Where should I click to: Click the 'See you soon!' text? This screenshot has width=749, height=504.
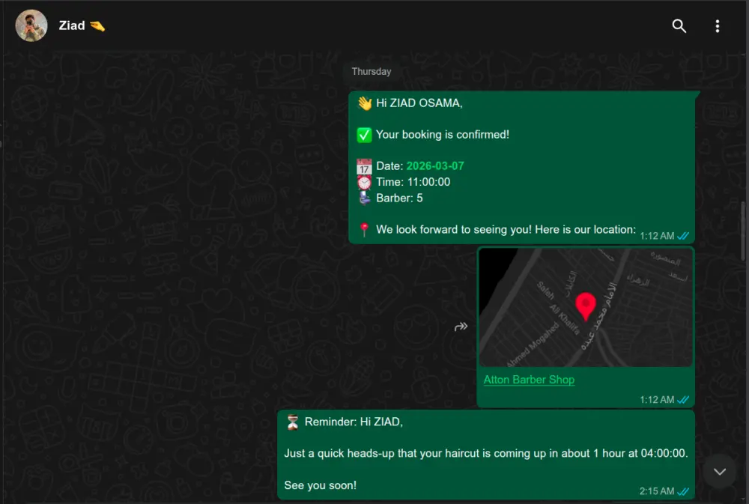pos(320,485)
